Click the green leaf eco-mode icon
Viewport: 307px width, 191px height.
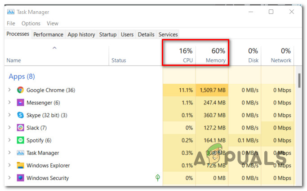[x=158, y=178]
